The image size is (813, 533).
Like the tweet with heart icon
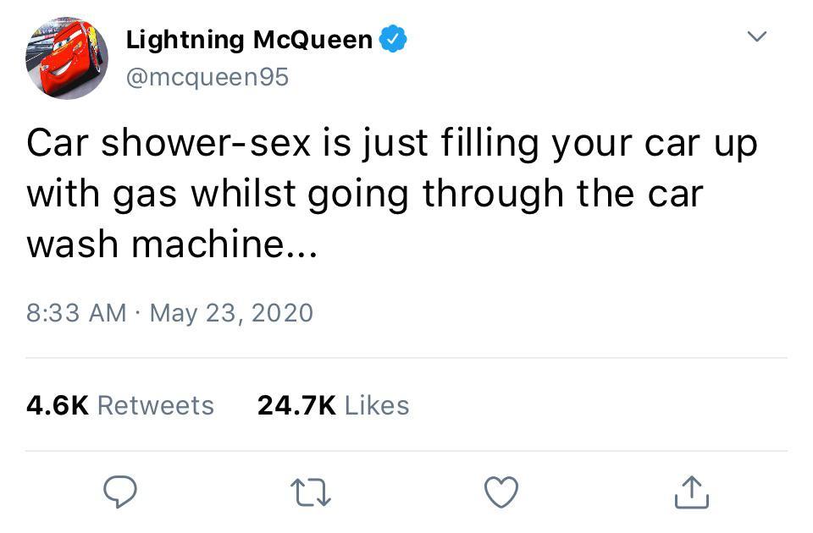(501, 492)
